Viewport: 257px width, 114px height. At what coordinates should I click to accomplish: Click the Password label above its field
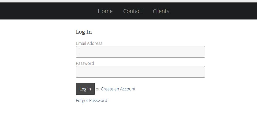[85, 63]
